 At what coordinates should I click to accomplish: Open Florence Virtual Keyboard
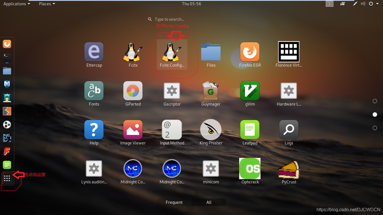[289, 55]
